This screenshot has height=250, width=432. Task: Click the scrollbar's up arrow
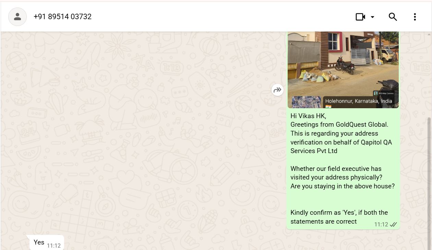coord(430,34)
